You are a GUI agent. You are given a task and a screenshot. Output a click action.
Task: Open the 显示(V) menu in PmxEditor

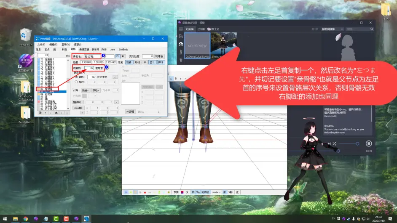(66, 45)
